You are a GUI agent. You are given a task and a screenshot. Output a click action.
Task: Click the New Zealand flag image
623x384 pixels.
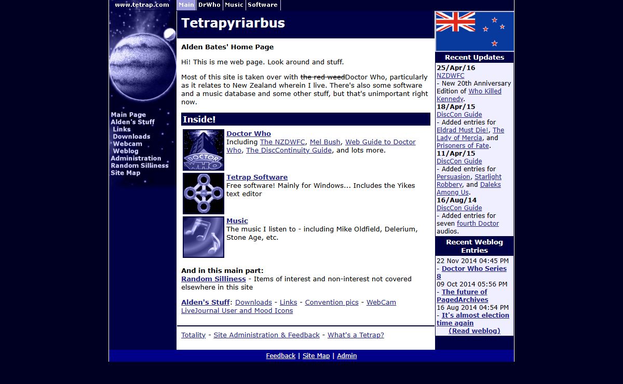click(x=475, y=31)
